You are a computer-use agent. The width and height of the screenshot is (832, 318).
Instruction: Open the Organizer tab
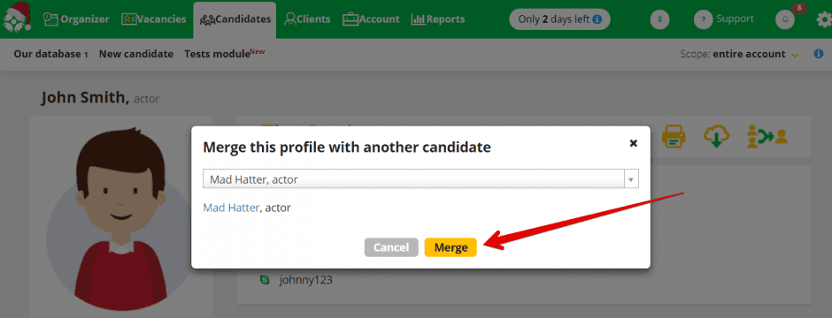click(76, 19)
